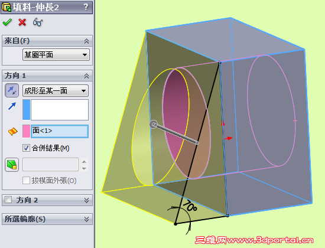Toggle detailed preview glasses icon
Screen dimensions: 325x248
point(37,22)
